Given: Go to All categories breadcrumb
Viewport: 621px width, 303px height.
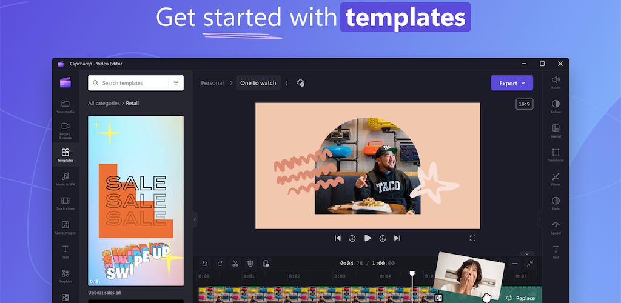Looking at the screenshot, I should (x=104, y=104).
